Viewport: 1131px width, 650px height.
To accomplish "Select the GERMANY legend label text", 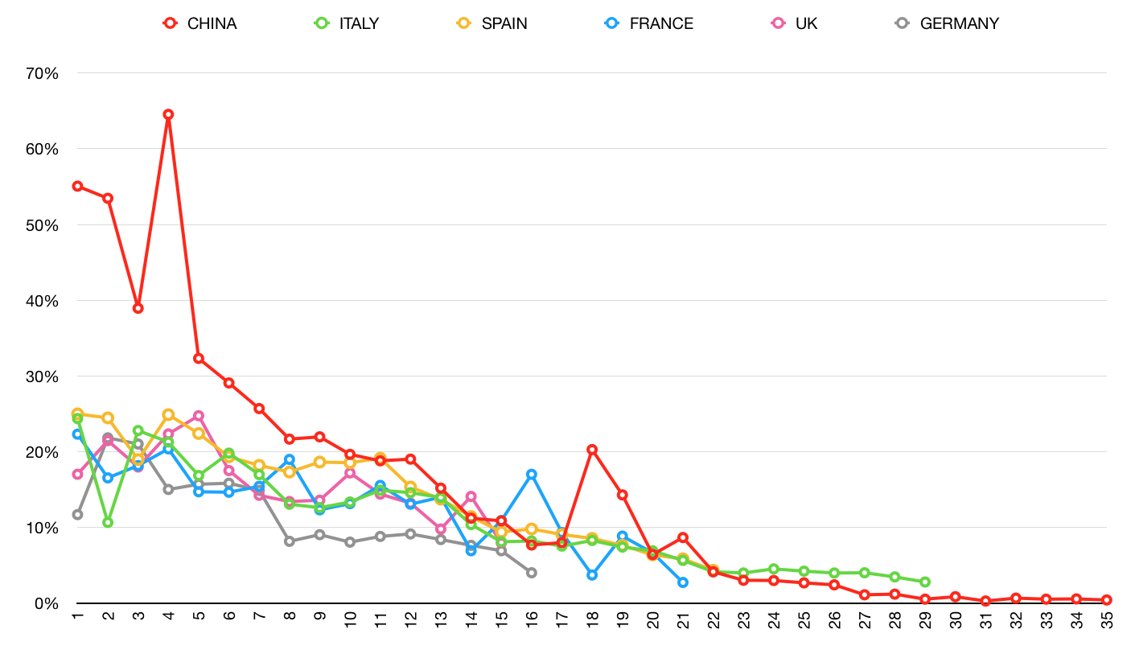I will [959, 23].
